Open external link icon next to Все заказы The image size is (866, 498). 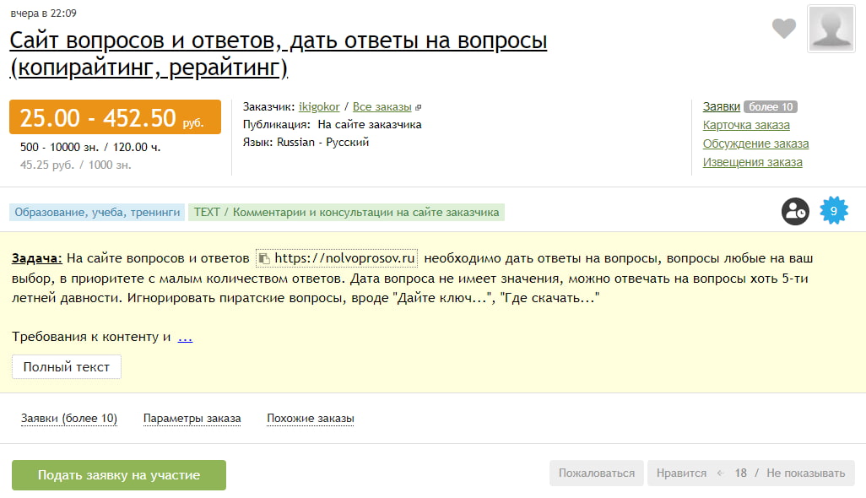[417, 106]
